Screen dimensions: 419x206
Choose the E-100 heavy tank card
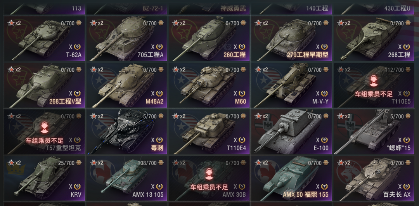(291, 132)
